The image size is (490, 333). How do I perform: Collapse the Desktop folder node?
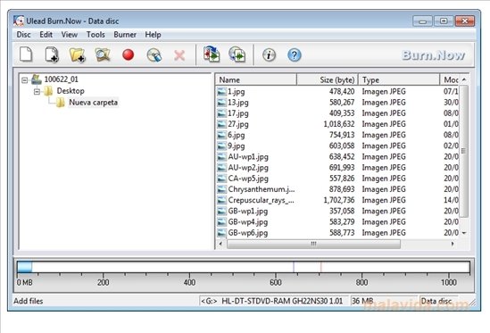37,91
